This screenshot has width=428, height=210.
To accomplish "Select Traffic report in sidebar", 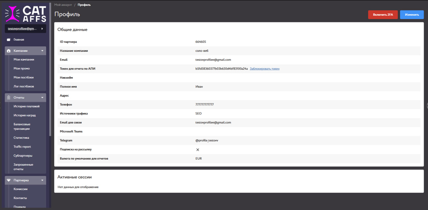I will click(x=22, y=147).
